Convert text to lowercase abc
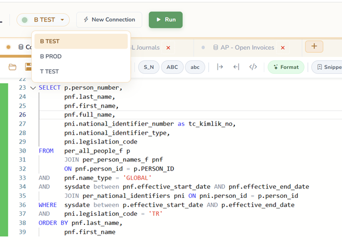342x247 pixels. click(x=195, y=67)
